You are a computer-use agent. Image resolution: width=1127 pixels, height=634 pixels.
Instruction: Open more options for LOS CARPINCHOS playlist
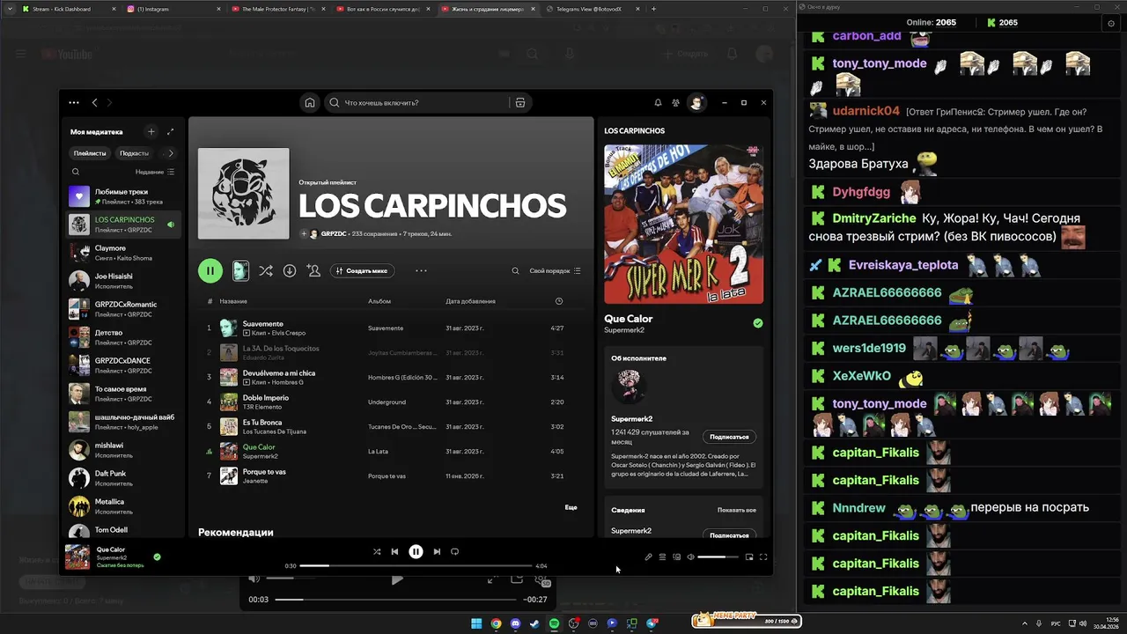pyautogui.click(x=421, y=271)
